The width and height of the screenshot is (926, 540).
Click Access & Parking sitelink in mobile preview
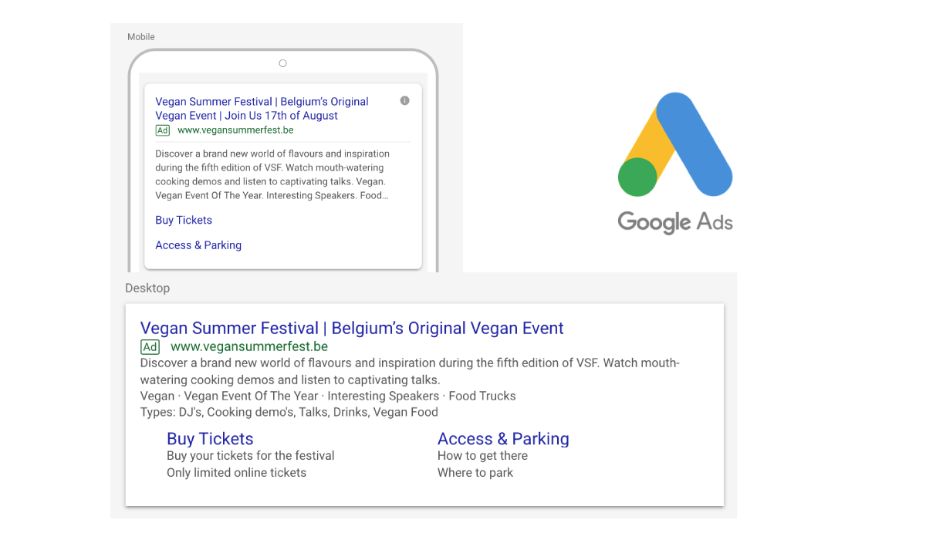tap(198, 245)
